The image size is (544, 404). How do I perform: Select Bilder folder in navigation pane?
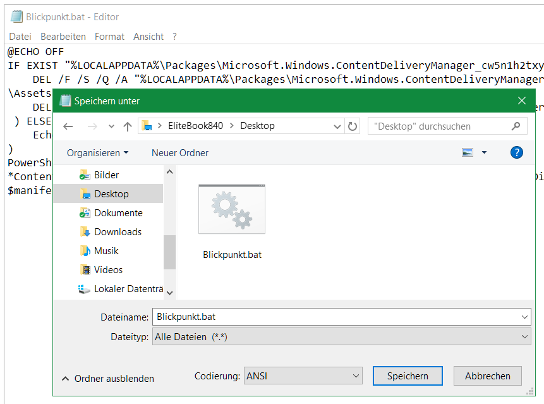(106, 175)
